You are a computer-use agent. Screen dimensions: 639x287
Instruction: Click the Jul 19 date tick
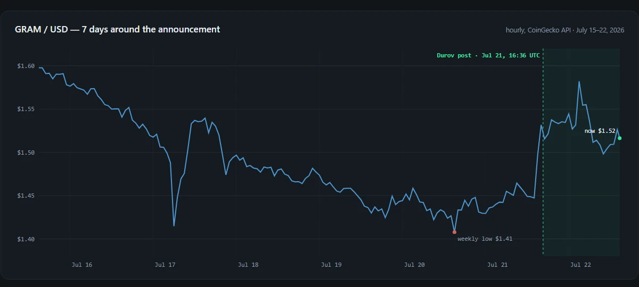click(x=331, y=264)
